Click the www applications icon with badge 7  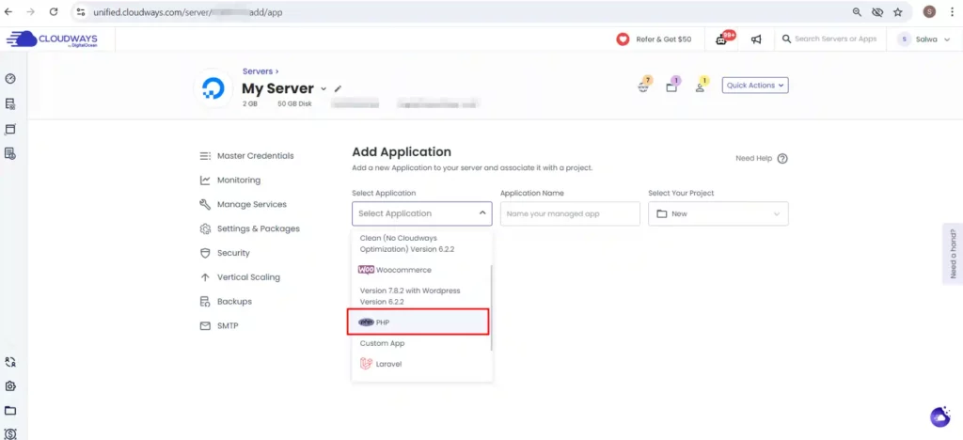point(643,86)
